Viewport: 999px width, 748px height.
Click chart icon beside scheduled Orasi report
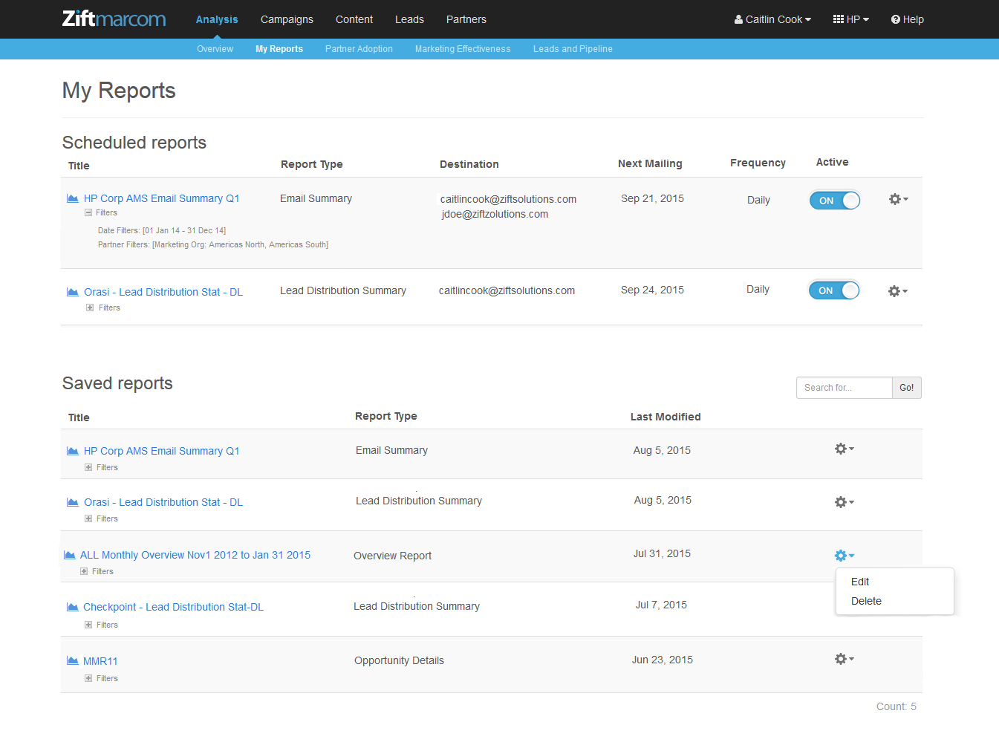(73, 292)
